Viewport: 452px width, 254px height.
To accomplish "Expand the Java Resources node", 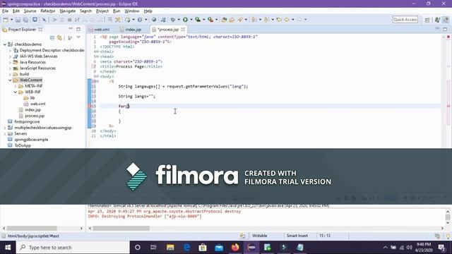I will (x=10, y=62).
